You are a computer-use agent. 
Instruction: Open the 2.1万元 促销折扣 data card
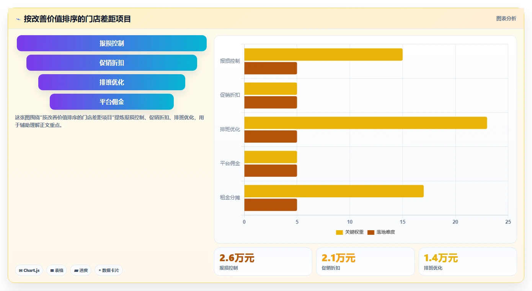366,262
